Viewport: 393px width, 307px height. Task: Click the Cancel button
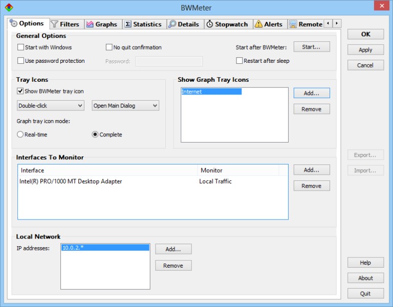click(x=365, y=65)
